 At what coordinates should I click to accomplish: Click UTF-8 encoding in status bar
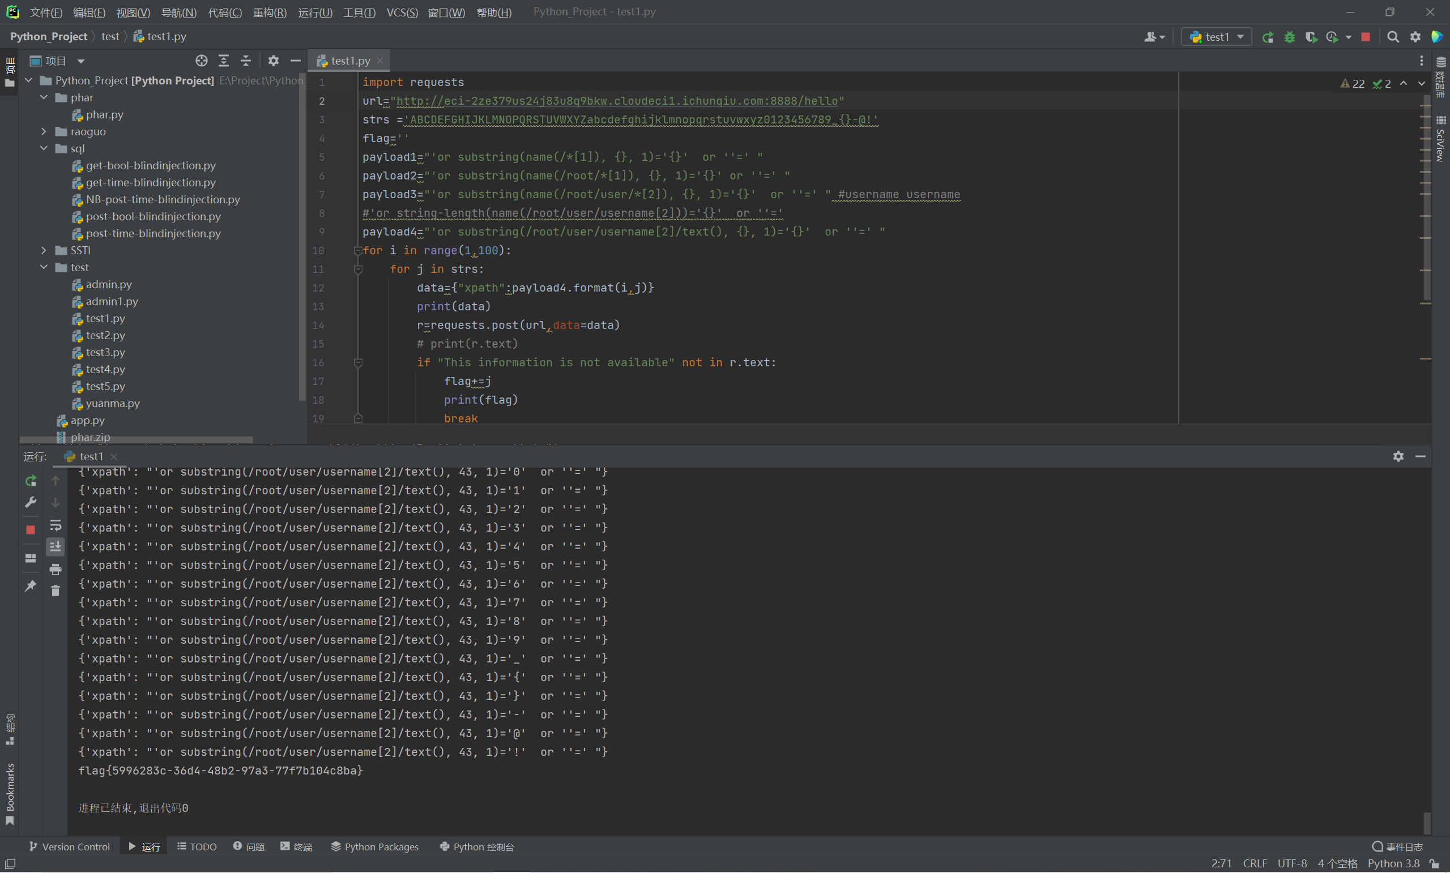coord(1293,863)
